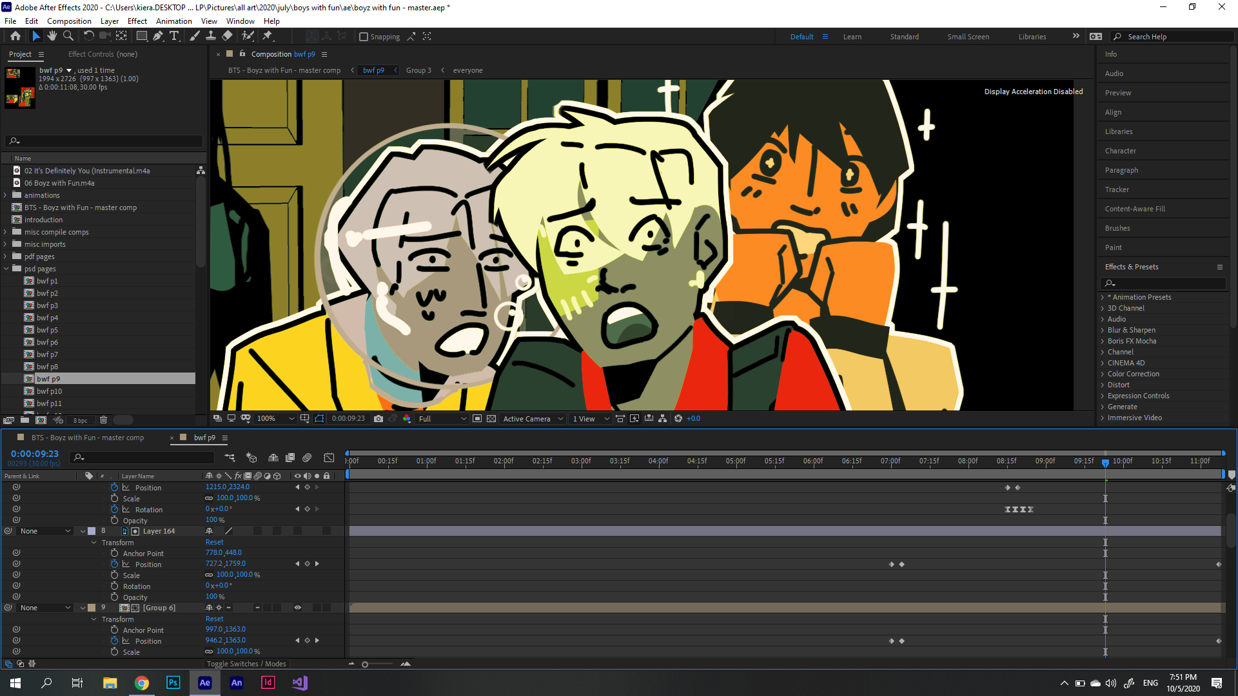Select the Puppet Pin tool
The width and height of the screenshot is (1238, 696).
point(268,36)
